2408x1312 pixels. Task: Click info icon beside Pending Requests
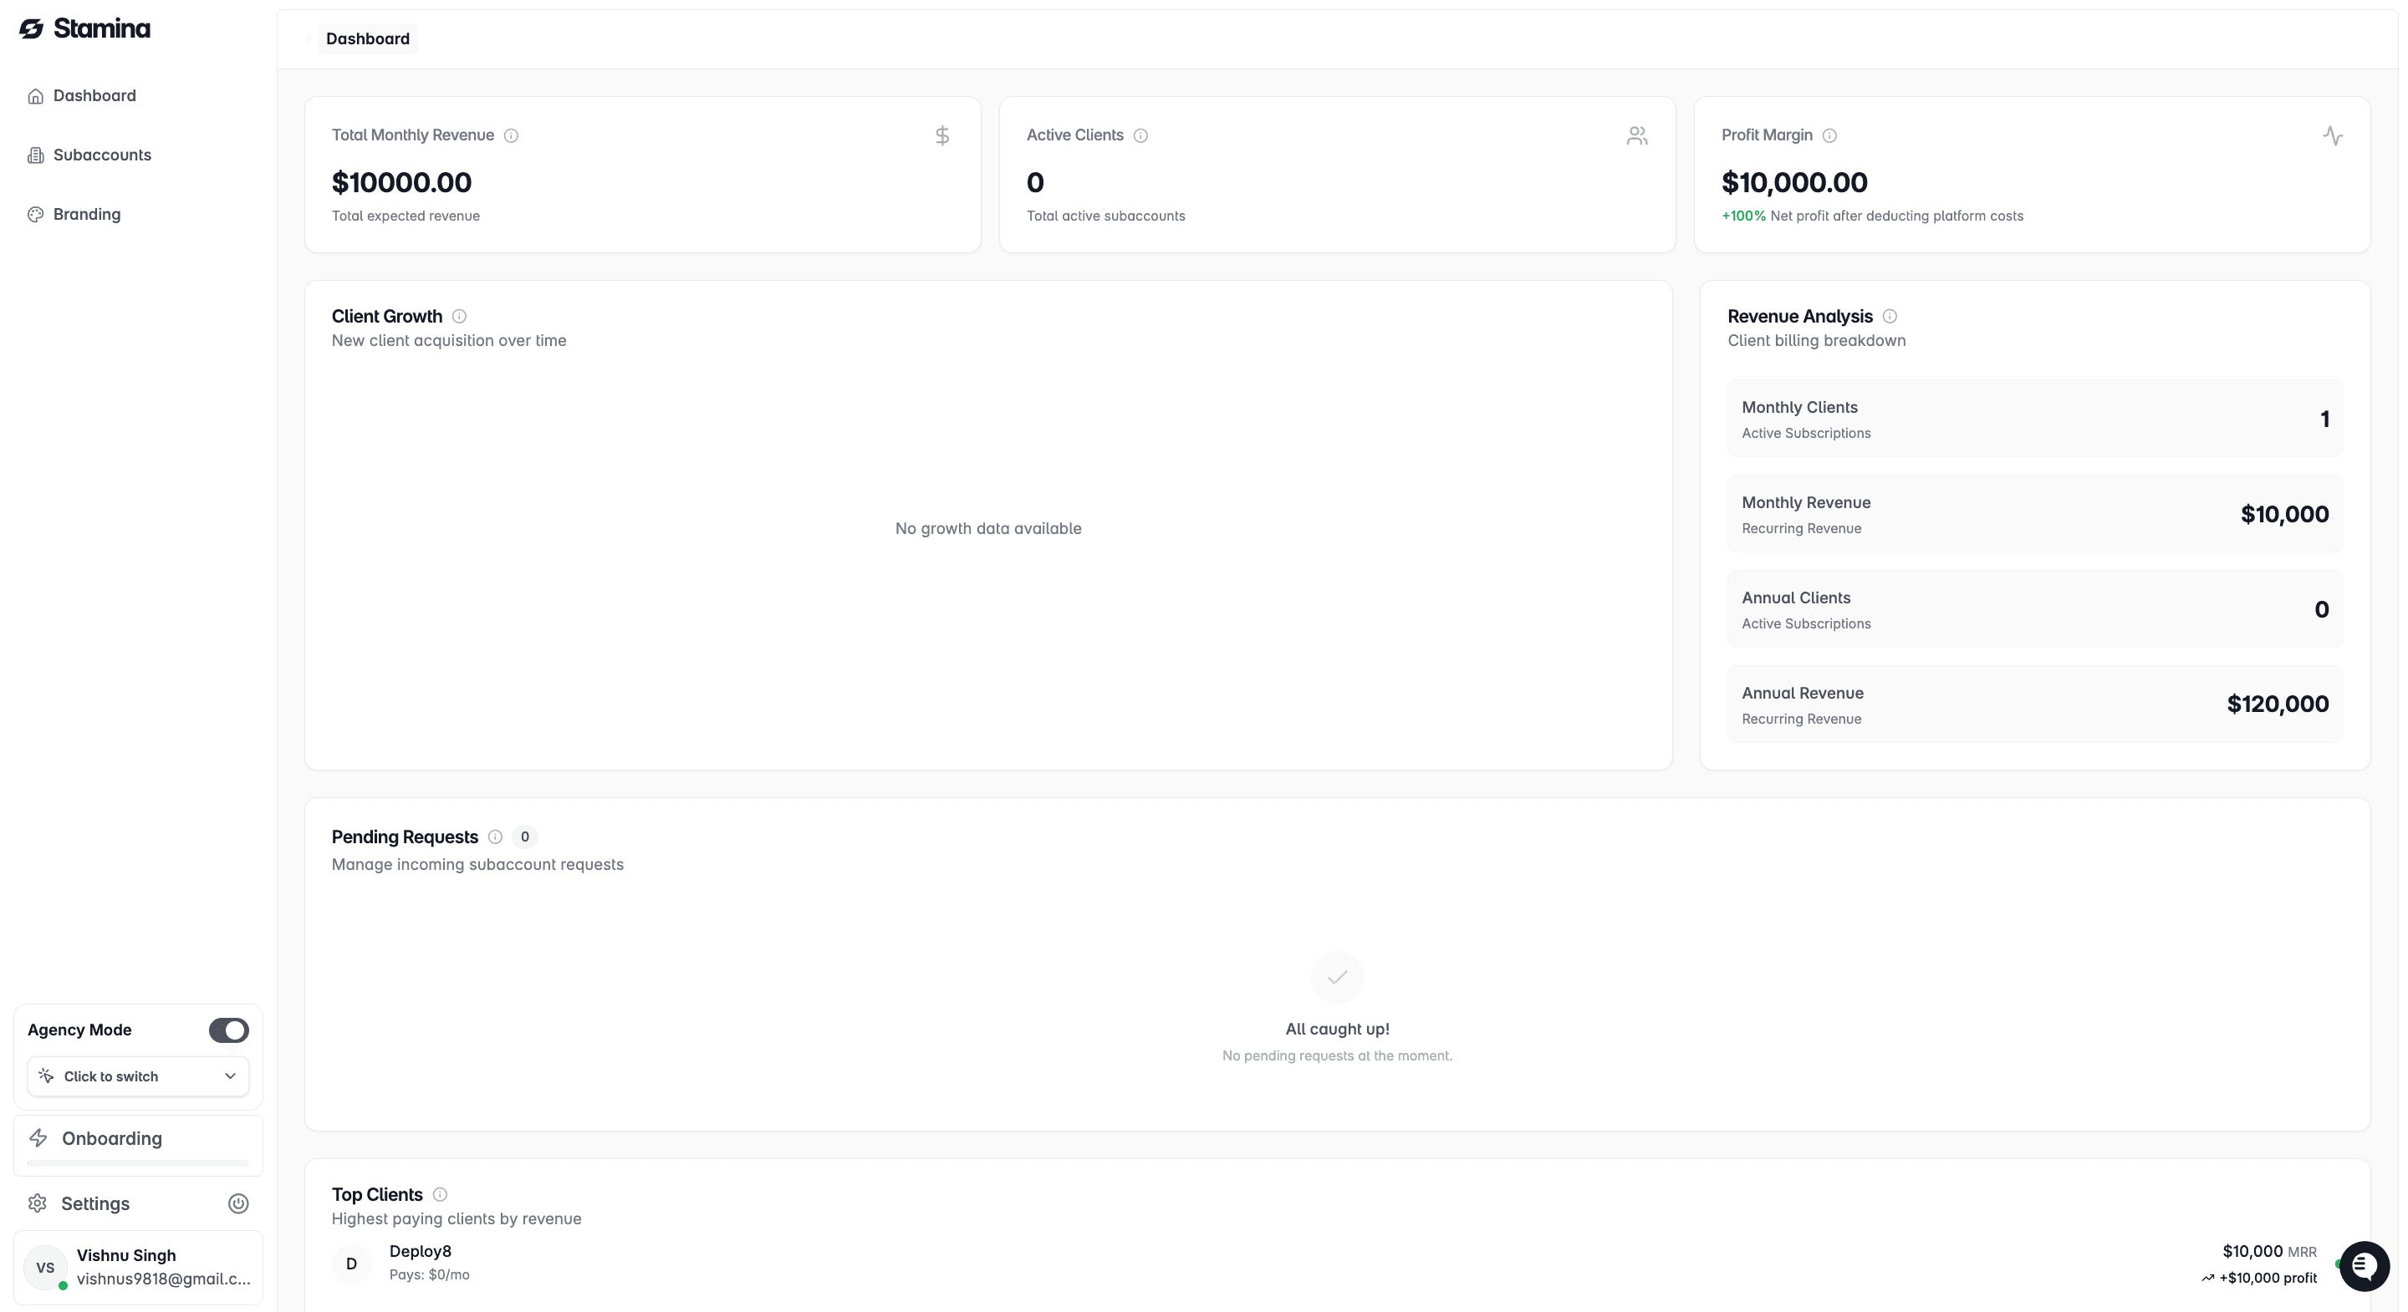tap(496, 837)
